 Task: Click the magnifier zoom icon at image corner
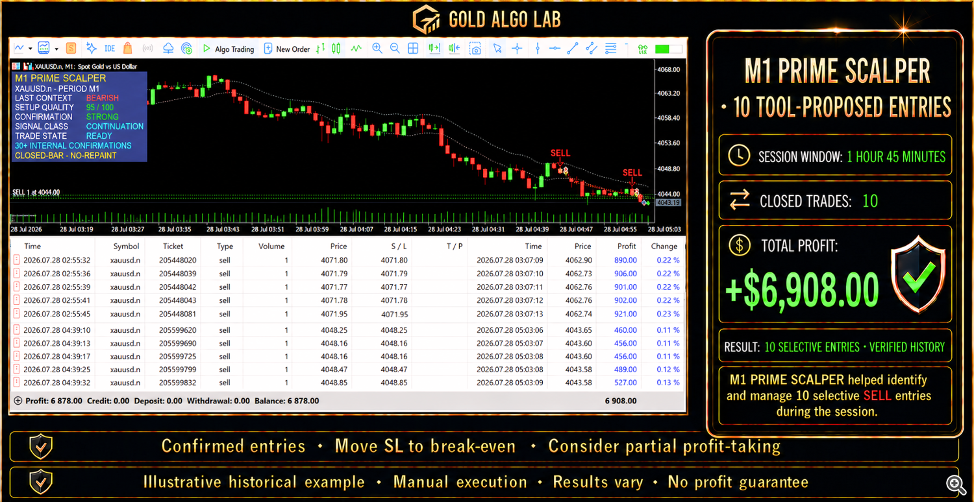click(x=955, y=483)
